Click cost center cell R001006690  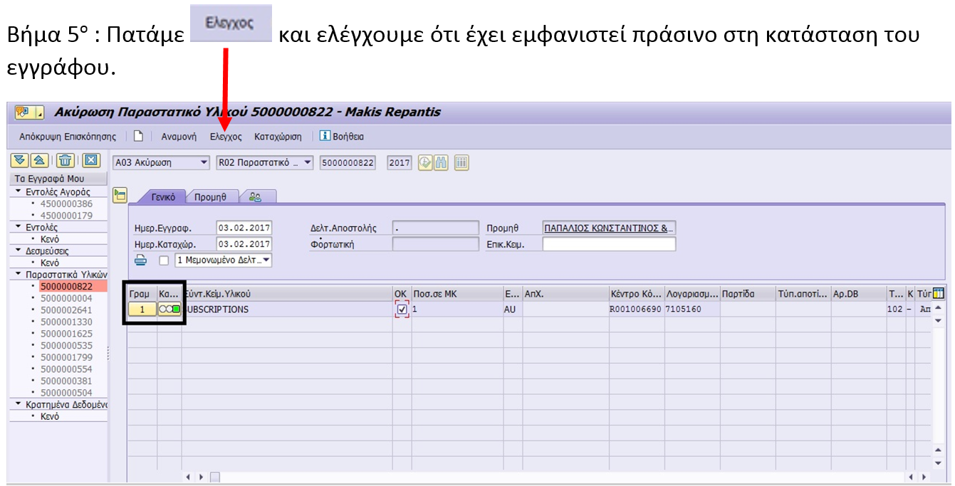point(635,310)
